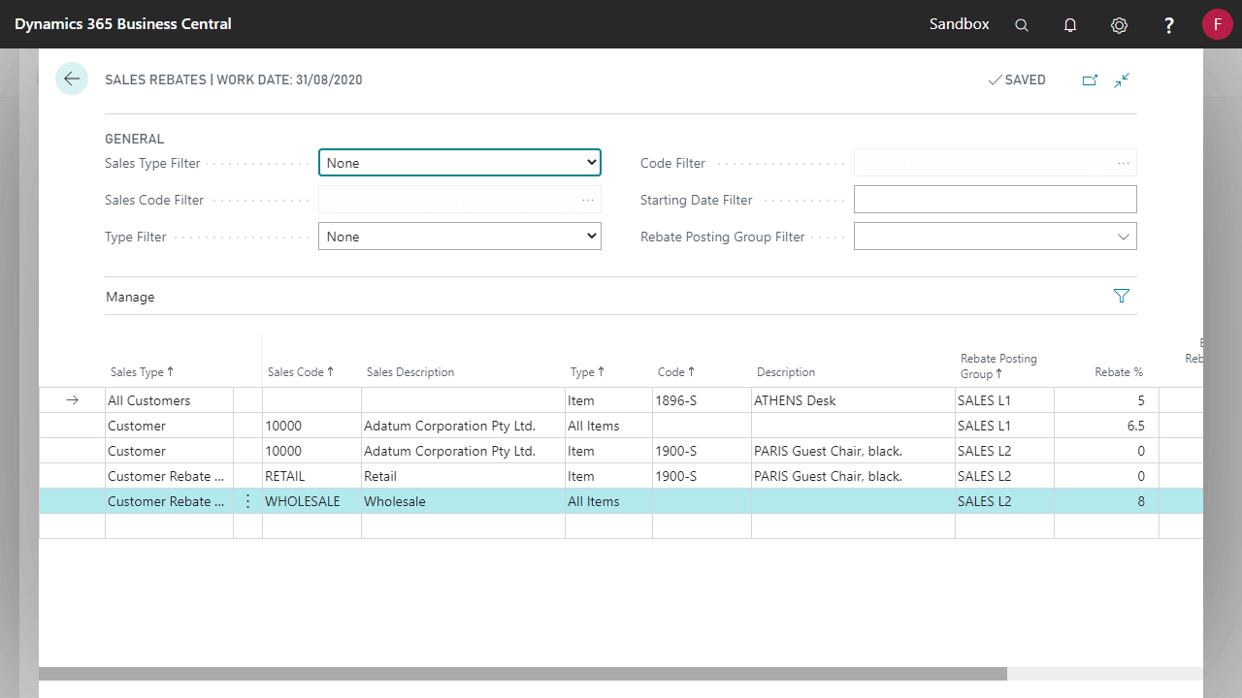Click the Rebate % column header
The height and width of the screenshot is (698, 1242).
1119,372
